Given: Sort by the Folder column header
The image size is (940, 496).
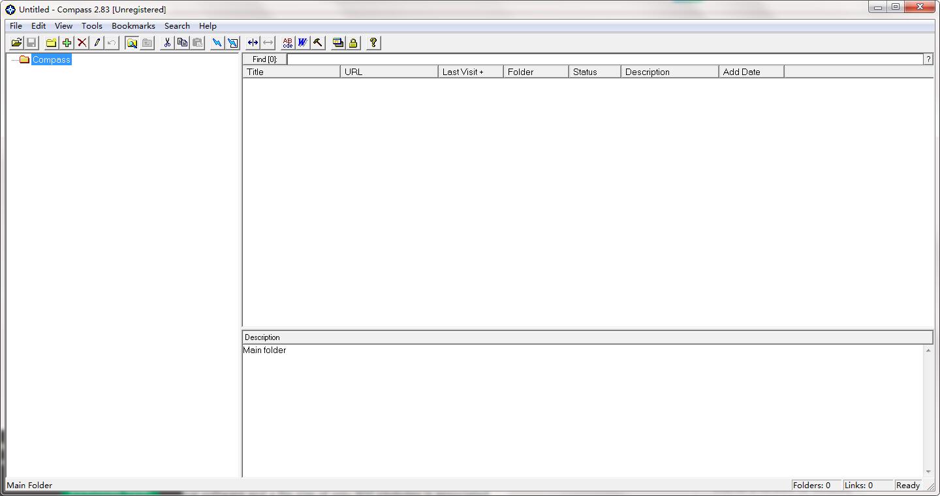Looking at the screenshot, I should coord(536,72).
